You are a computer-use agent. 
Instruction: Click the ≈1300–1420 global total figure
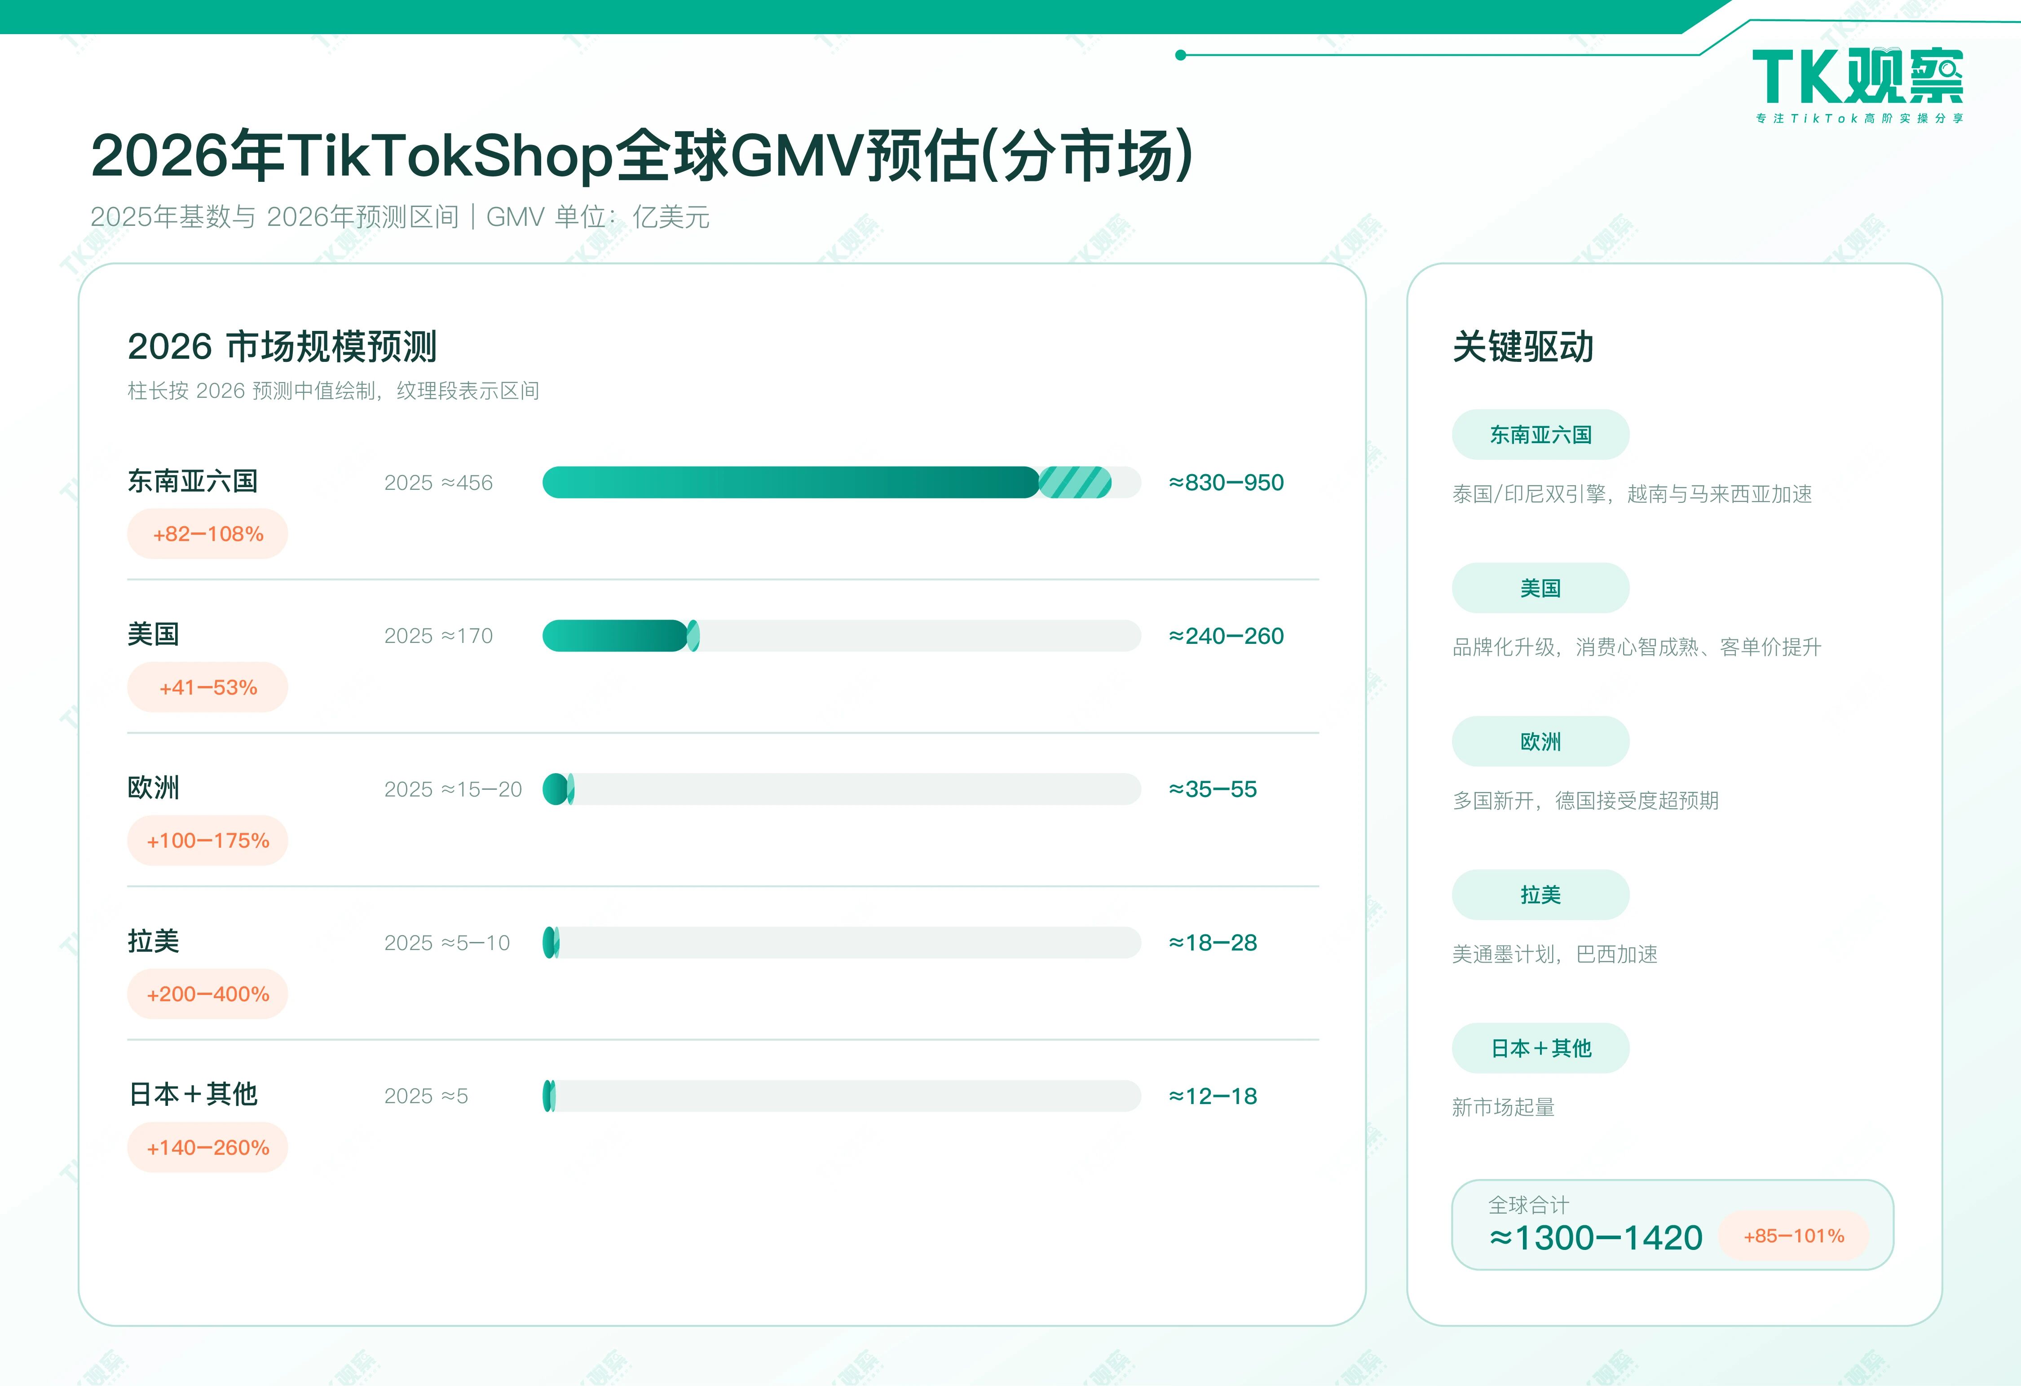(x=1596, y=1238)
